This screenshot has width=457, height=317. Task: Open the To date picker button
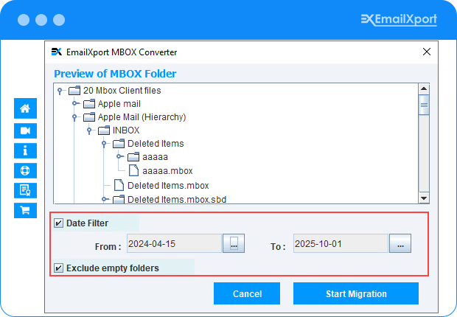coord(400,245)
